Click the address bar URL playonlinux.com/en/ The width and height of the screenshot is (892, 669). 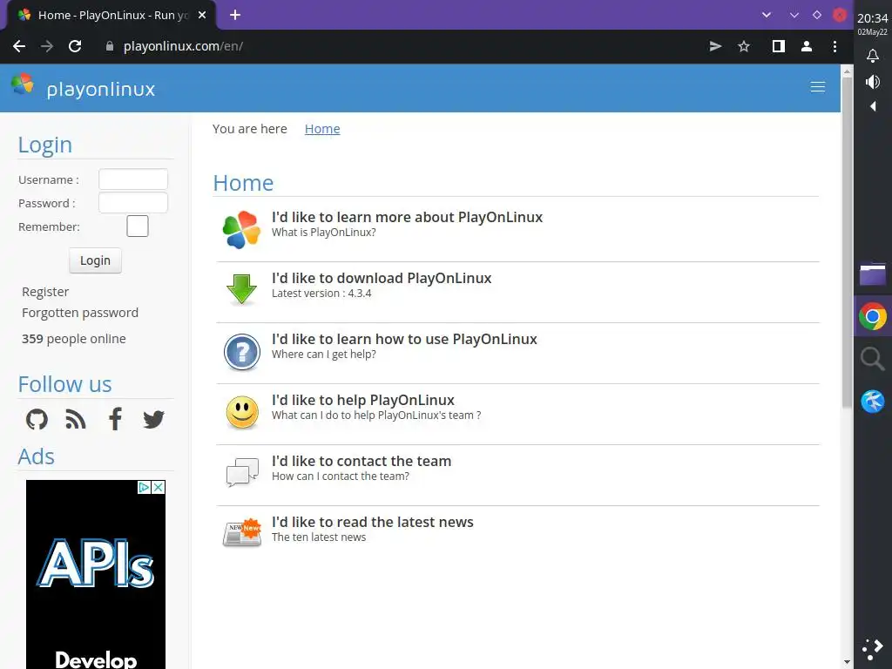[183, 47]
